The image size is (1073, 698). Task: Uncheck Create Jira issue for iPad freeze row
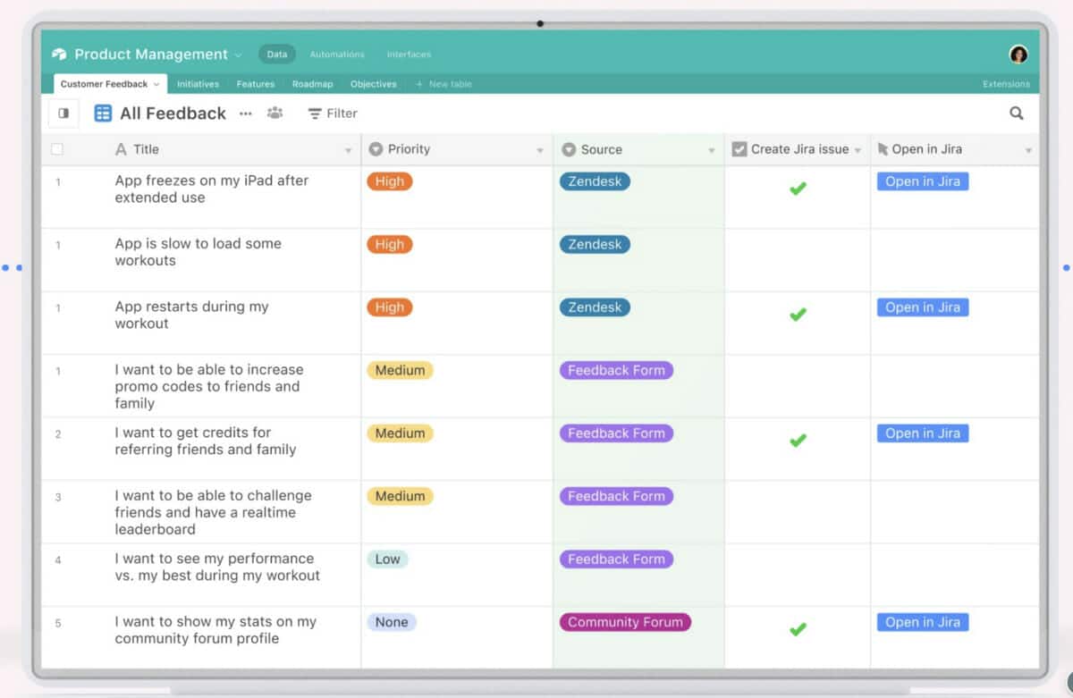[x=798, y=189]
